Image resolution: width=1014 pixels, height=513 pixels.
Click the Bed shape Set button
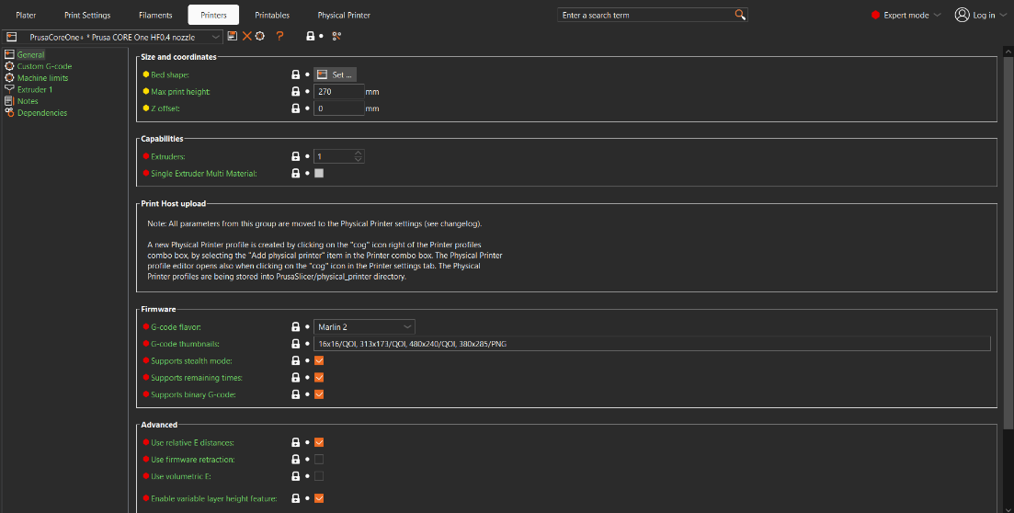click(335, 75)
